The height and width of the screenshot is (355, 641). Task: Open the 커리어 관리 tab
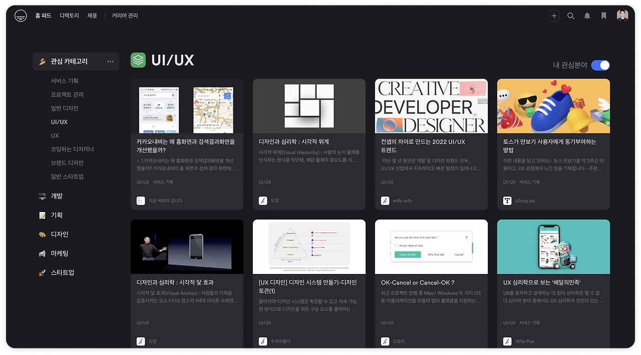click(x=125, y=16)
